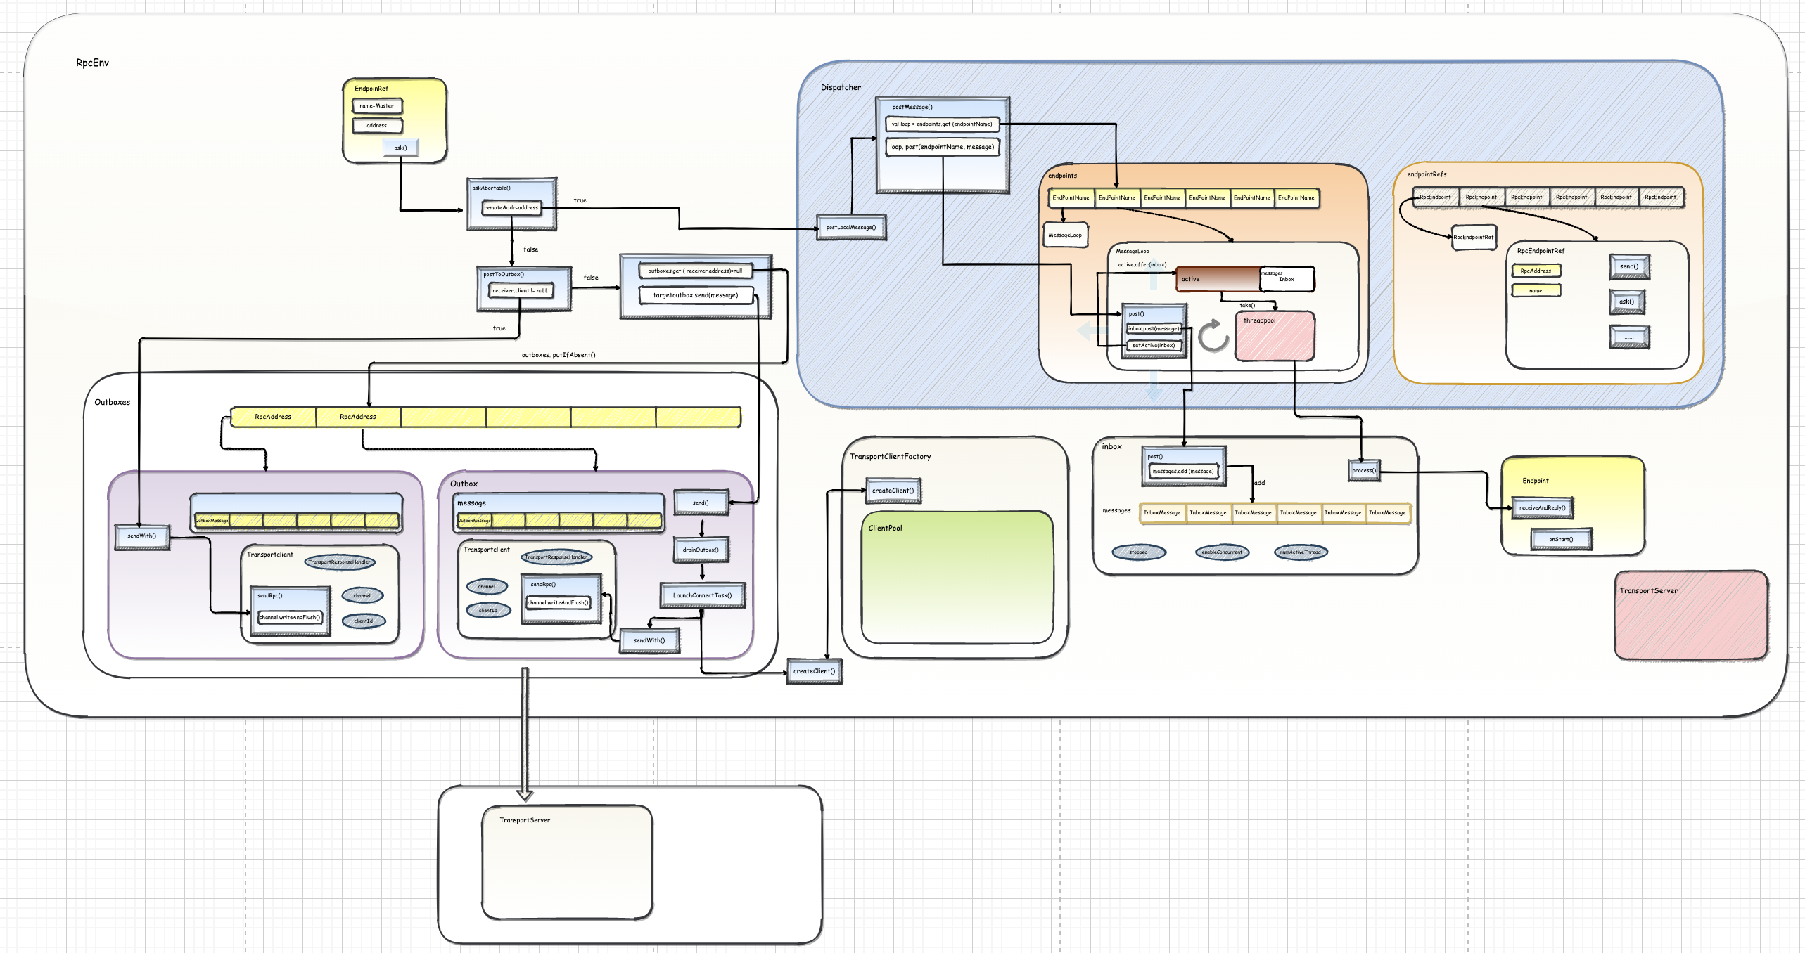Click the circular refresh arrow icon in MessageLoop
1805x953 pixels.
point(1213,336)
